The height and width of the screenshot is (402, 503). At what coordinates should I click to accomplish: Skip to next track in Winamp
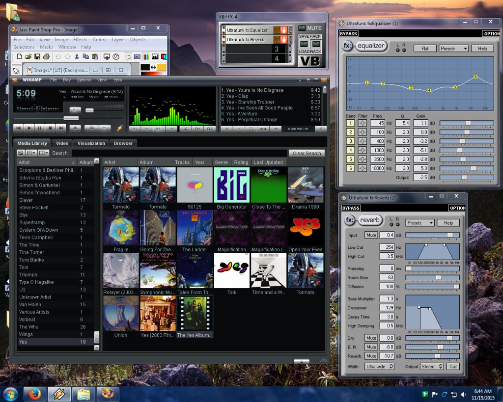coord(61,128)
